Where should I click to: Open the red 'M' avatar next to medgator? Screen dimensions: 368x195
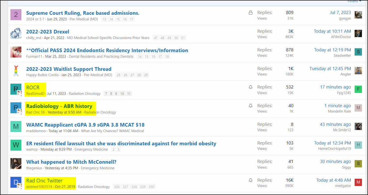[358, 182]
